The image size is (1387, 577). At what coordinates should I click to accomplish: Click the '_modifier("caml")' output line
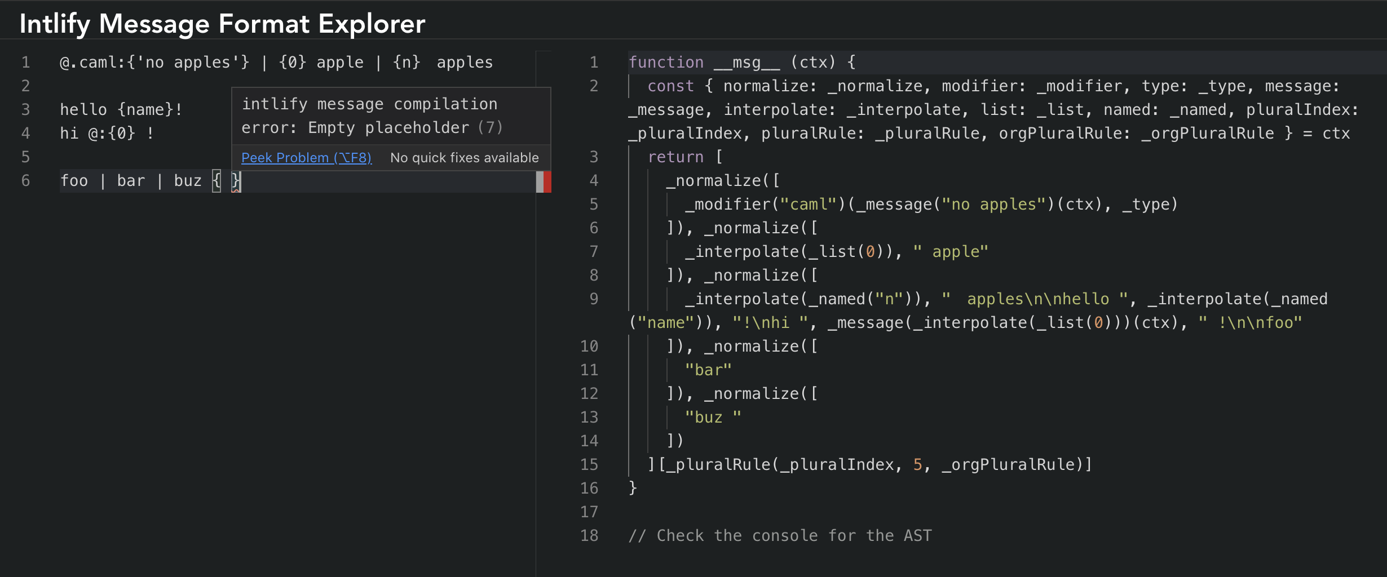coord(931,204)
